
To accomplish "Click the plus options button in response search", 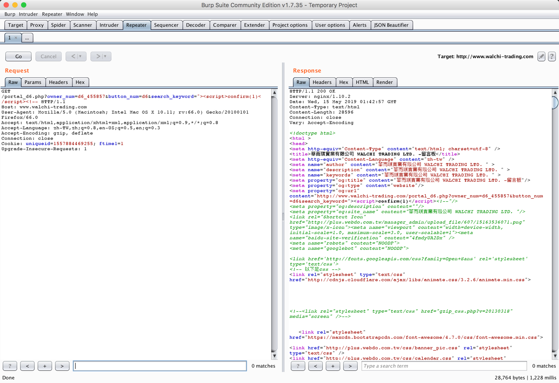I will (x=333, y=366).
